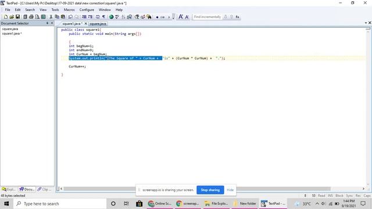Cut the selection with the scissors icon
This screenshot has height=209, width=372.
pyautogui.click(x=51, y=17)
